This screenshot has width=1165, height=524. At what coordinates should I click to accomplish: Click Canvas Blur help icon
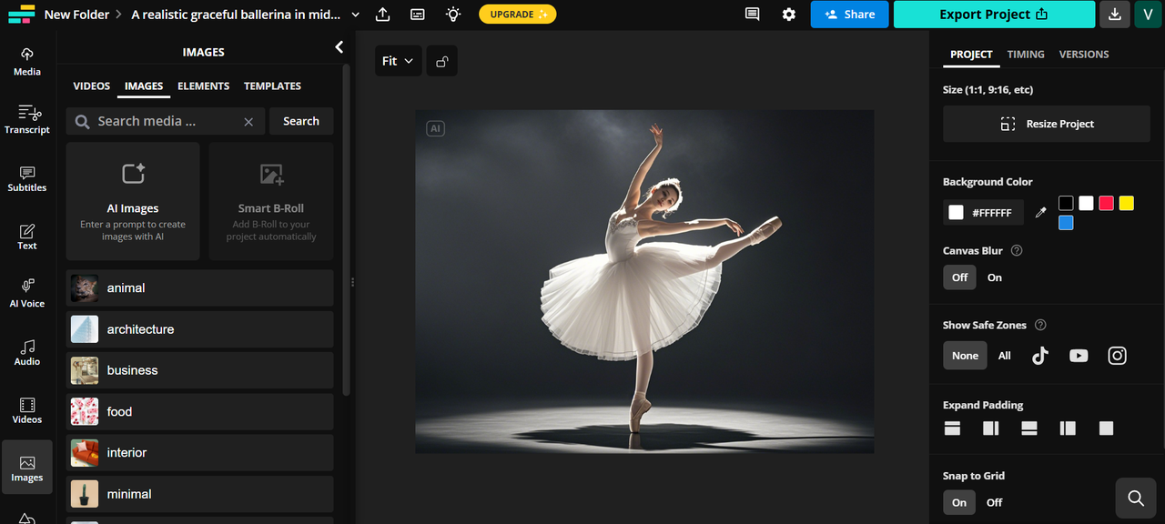(1017, 251)
